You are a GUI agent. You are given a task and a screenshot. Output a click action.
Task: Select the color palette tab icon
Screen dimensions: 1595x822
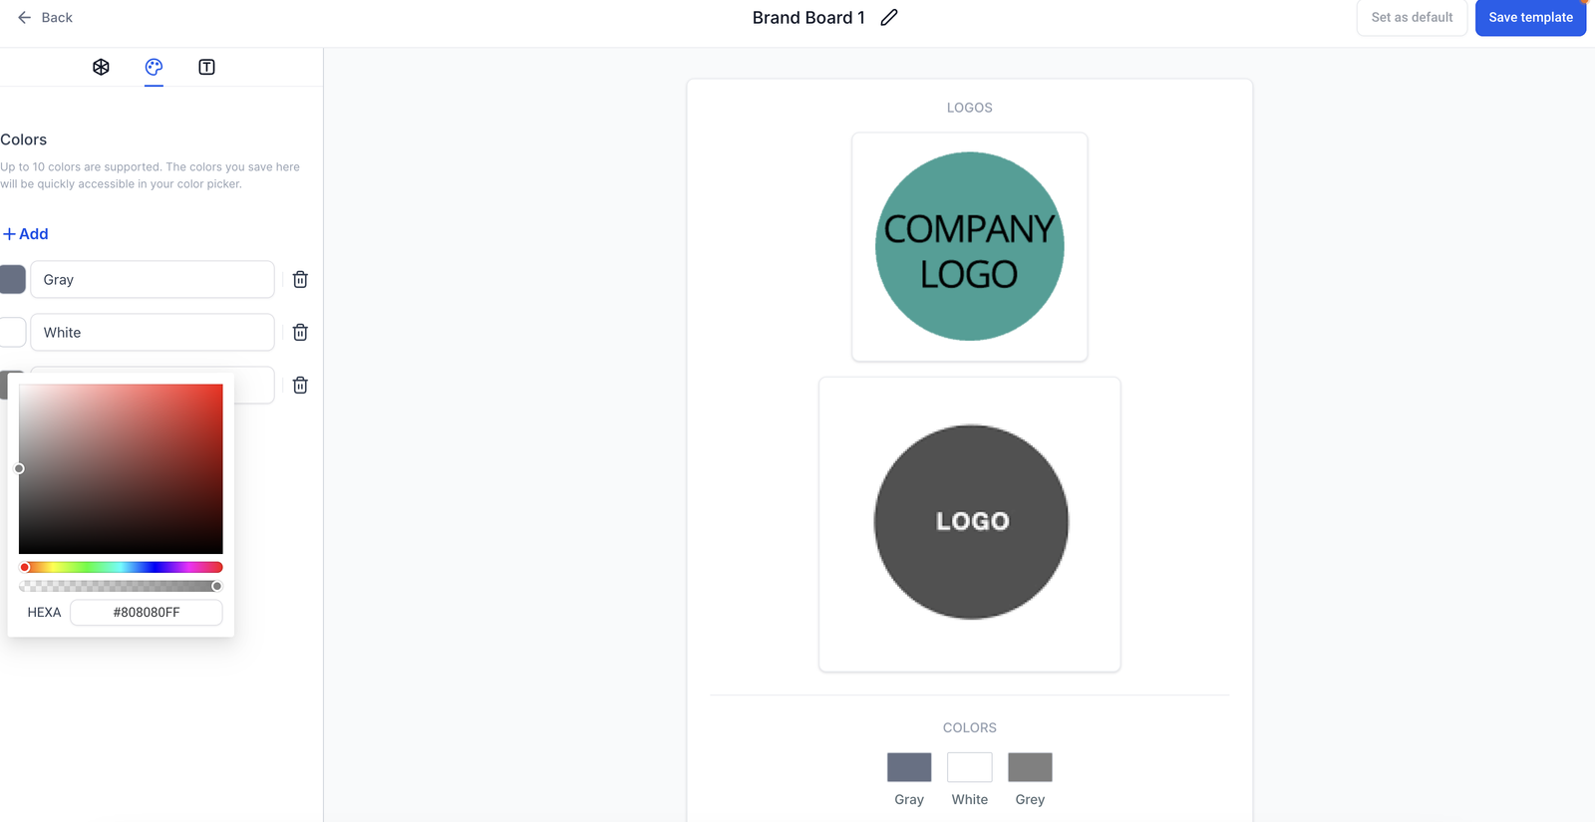tap(154, 67)
